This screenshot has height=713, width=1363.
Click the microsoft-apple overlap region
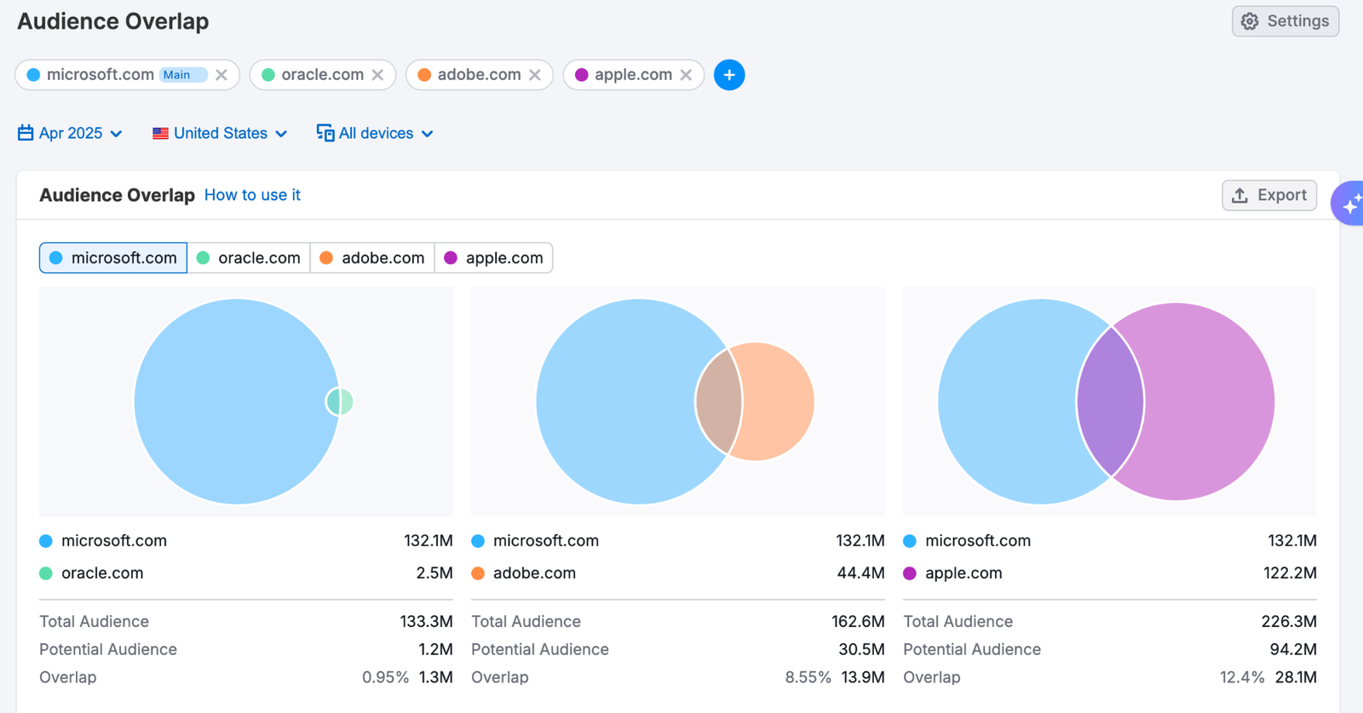click(x=1110, y=401)
